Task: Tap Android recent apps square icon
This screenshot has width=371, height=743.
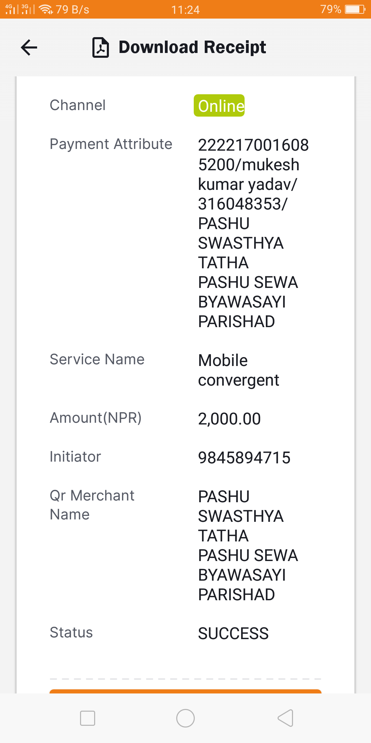Action: coord(88,718)
